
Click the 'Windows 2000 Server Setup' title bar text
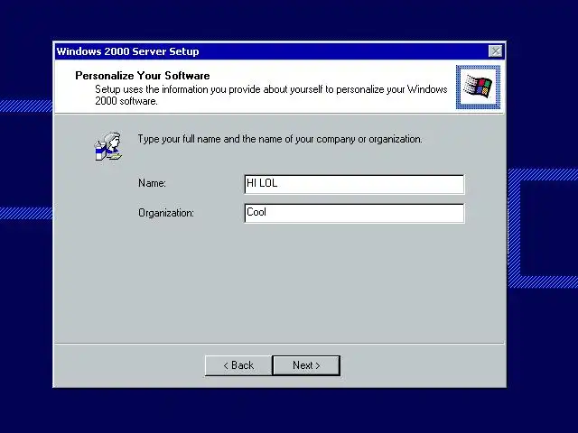pos(127,51)
